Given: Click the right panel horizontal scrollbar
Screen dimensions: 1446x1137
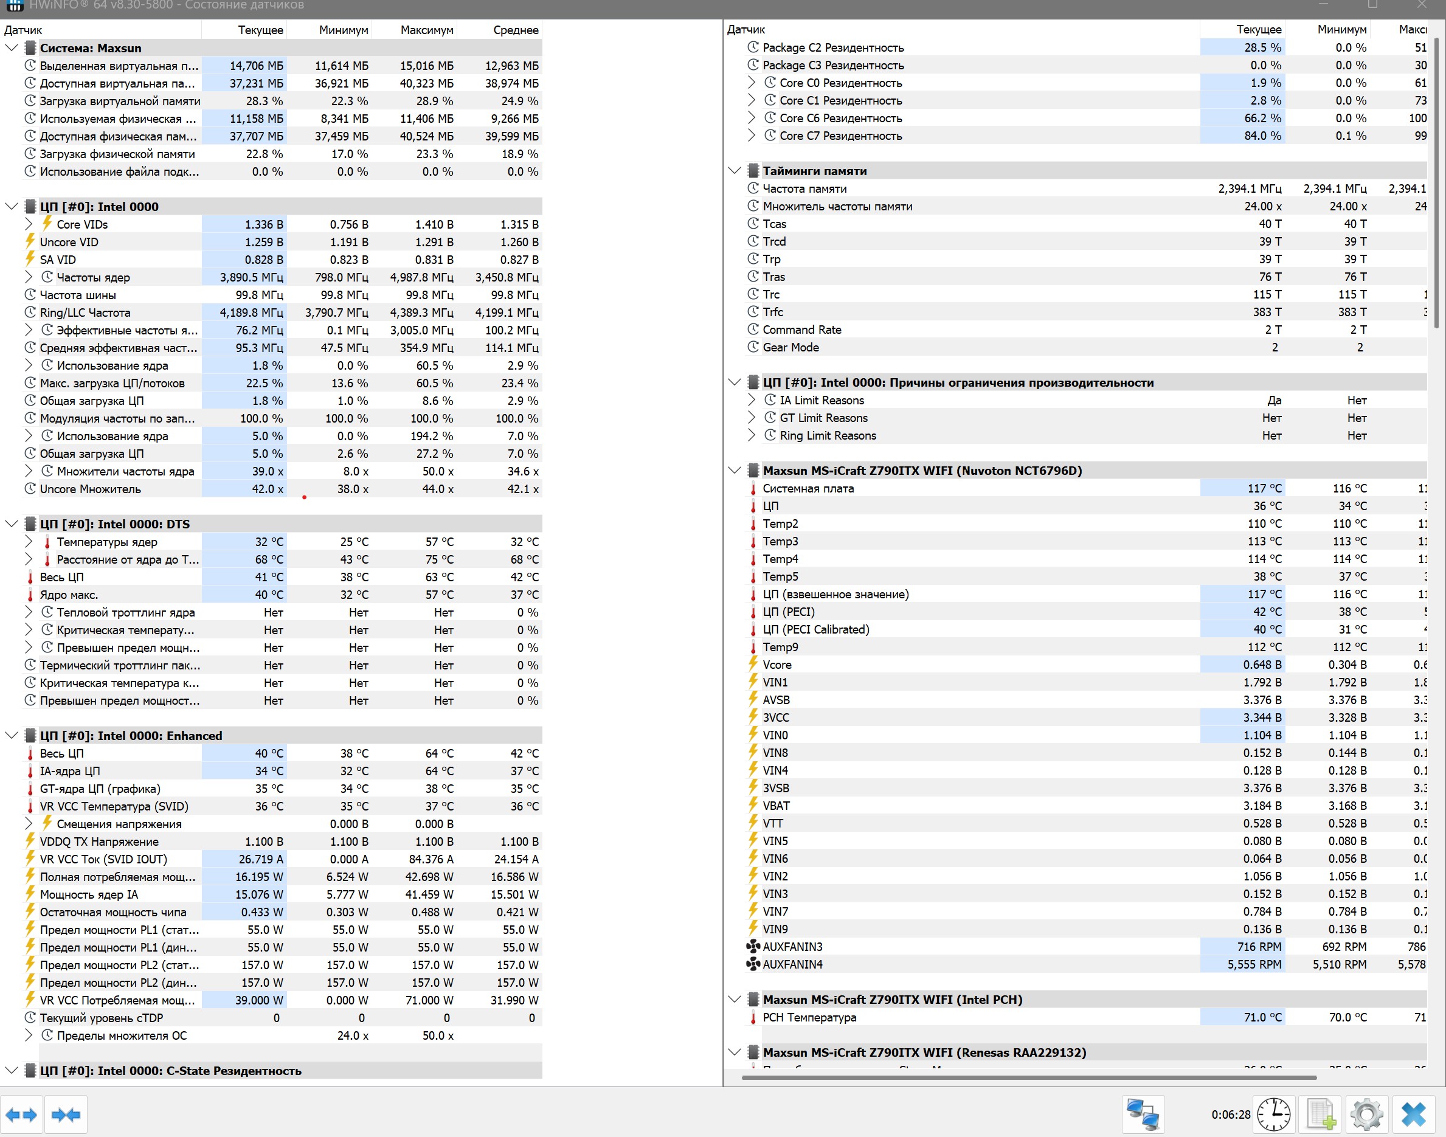Looking at the screenshot, I should click(x=1029, y=1077).
